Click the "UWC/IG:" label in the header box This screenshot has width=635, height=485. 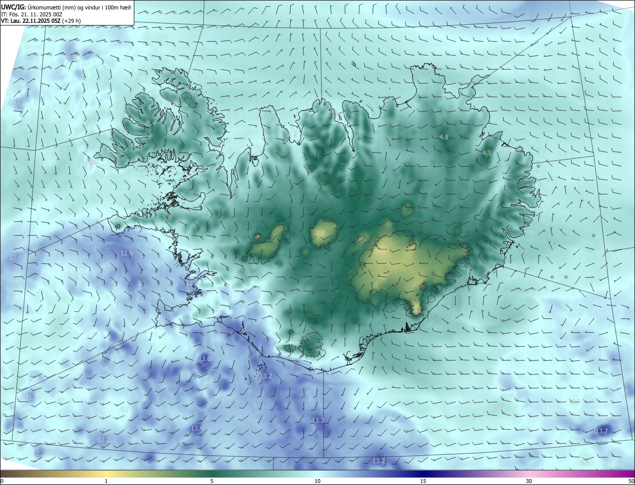tap(13, 7)
